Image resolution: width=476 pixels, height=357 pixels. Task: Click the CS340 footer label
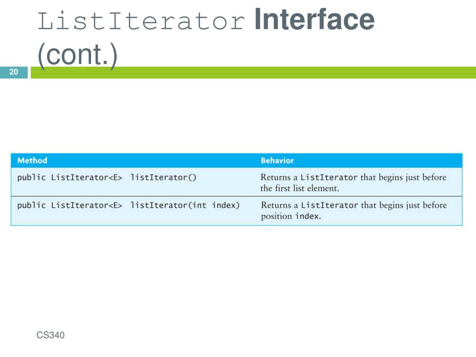(50, 335)
